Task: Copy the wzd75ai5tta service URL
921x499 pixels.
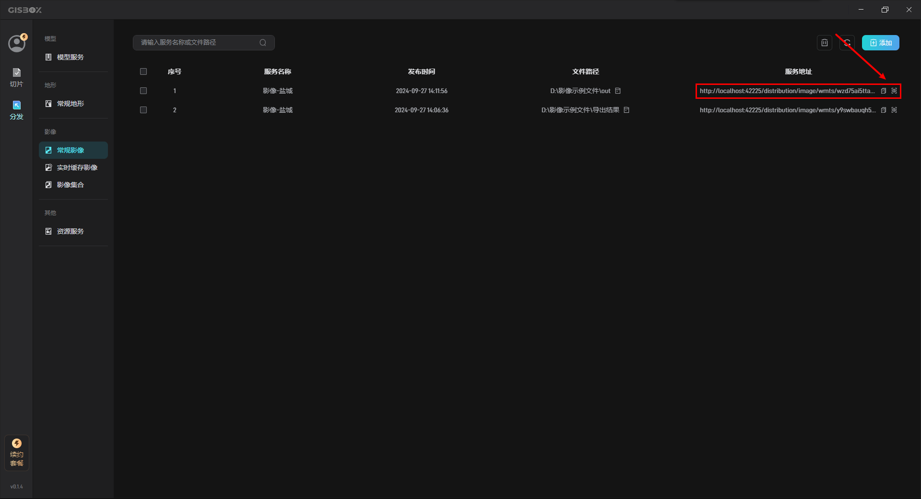Action: pos(883,91)
